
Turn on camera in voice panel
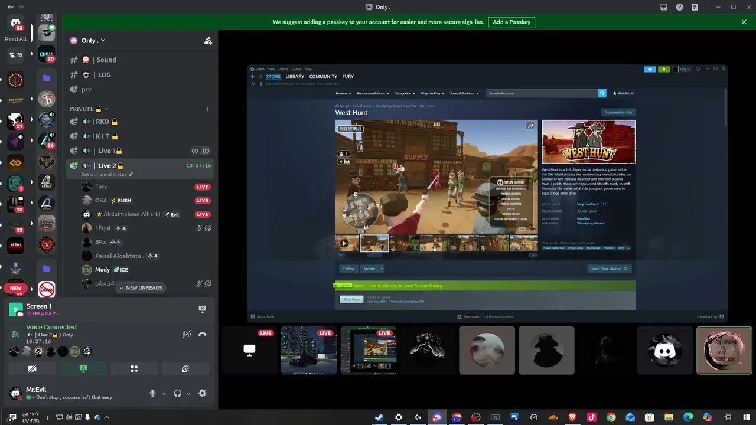[x=32, y=369]
